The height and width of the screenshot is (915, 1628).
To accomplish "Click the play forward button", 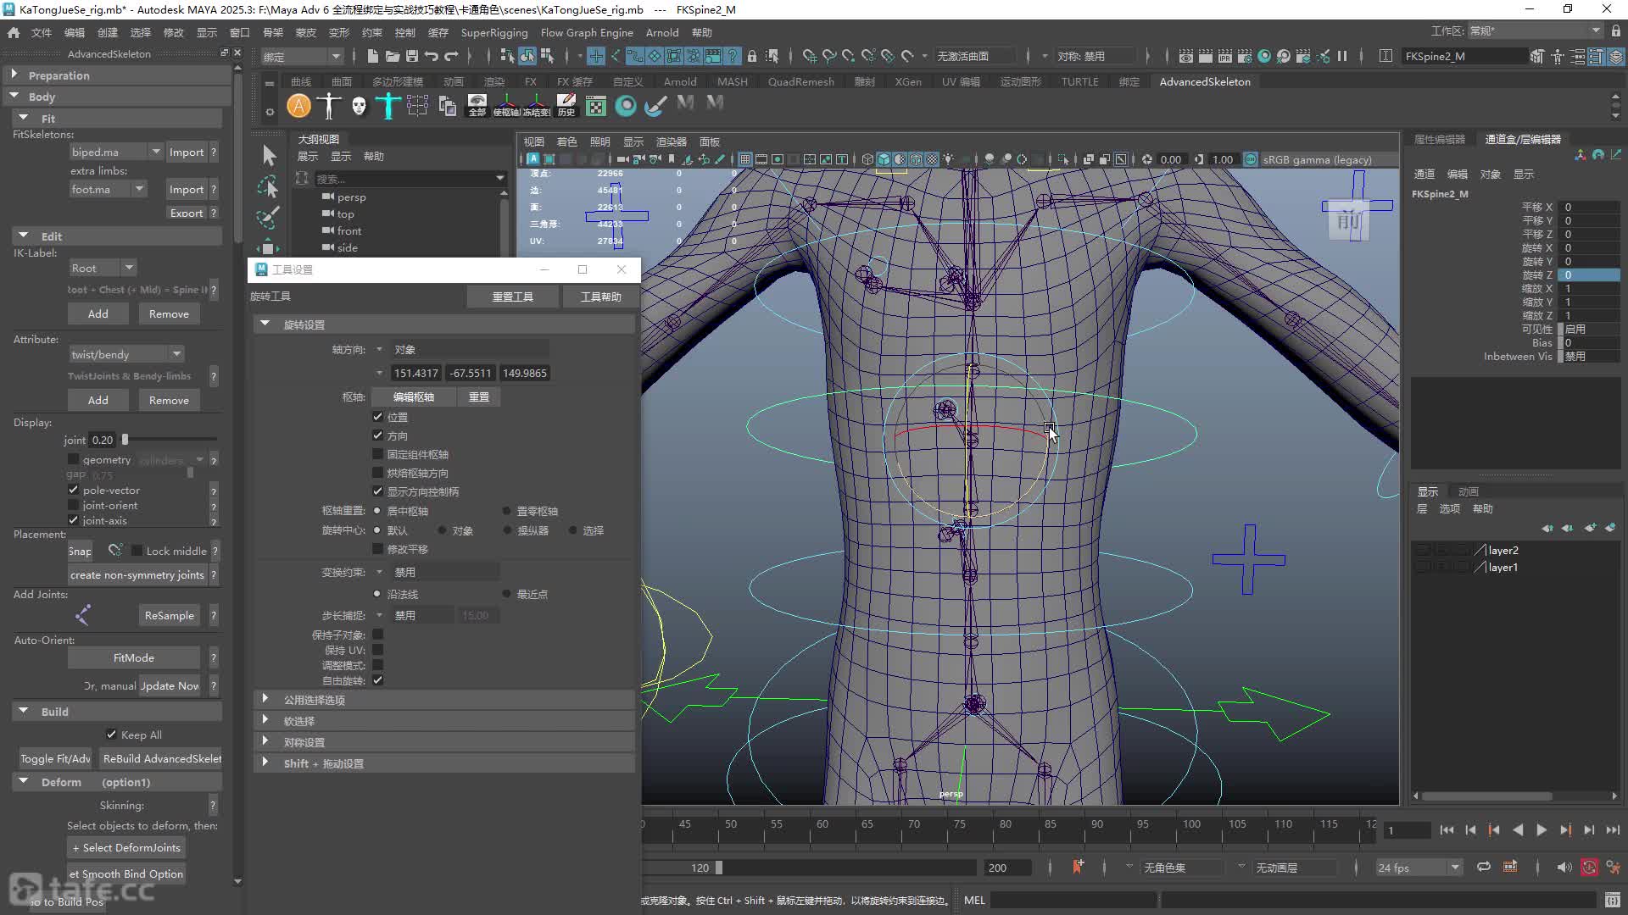I will pyautogui.click(x=1542, y=830).
